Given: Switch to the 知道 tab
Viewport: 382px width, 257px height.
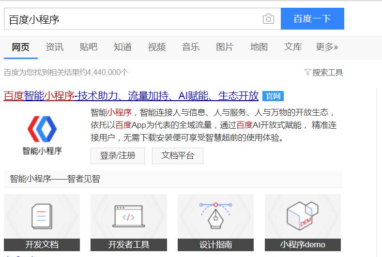Looking at the screenshot, I should pos(123,47).
